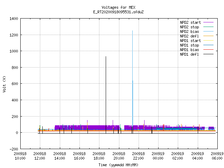Click the purple NPD2 start legend line
The image size is (224, 168).
point(208,22)
